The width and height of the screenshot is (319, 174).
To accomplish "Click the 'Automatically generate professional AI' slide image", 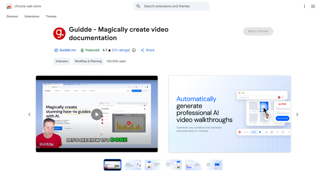I will pos(230,114).
